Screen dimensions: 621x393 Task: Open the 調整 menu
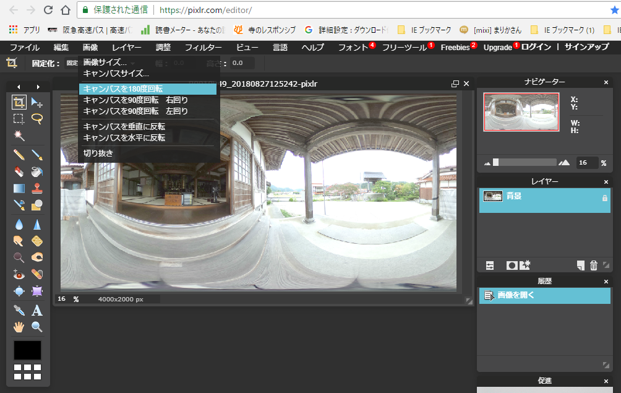(163, 48)
